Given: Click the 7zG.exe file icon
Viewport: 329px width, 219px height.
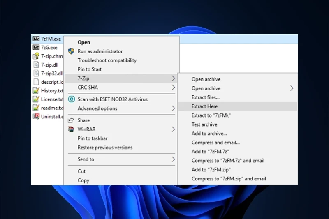Looking at the screenshot, I should 36,47.
